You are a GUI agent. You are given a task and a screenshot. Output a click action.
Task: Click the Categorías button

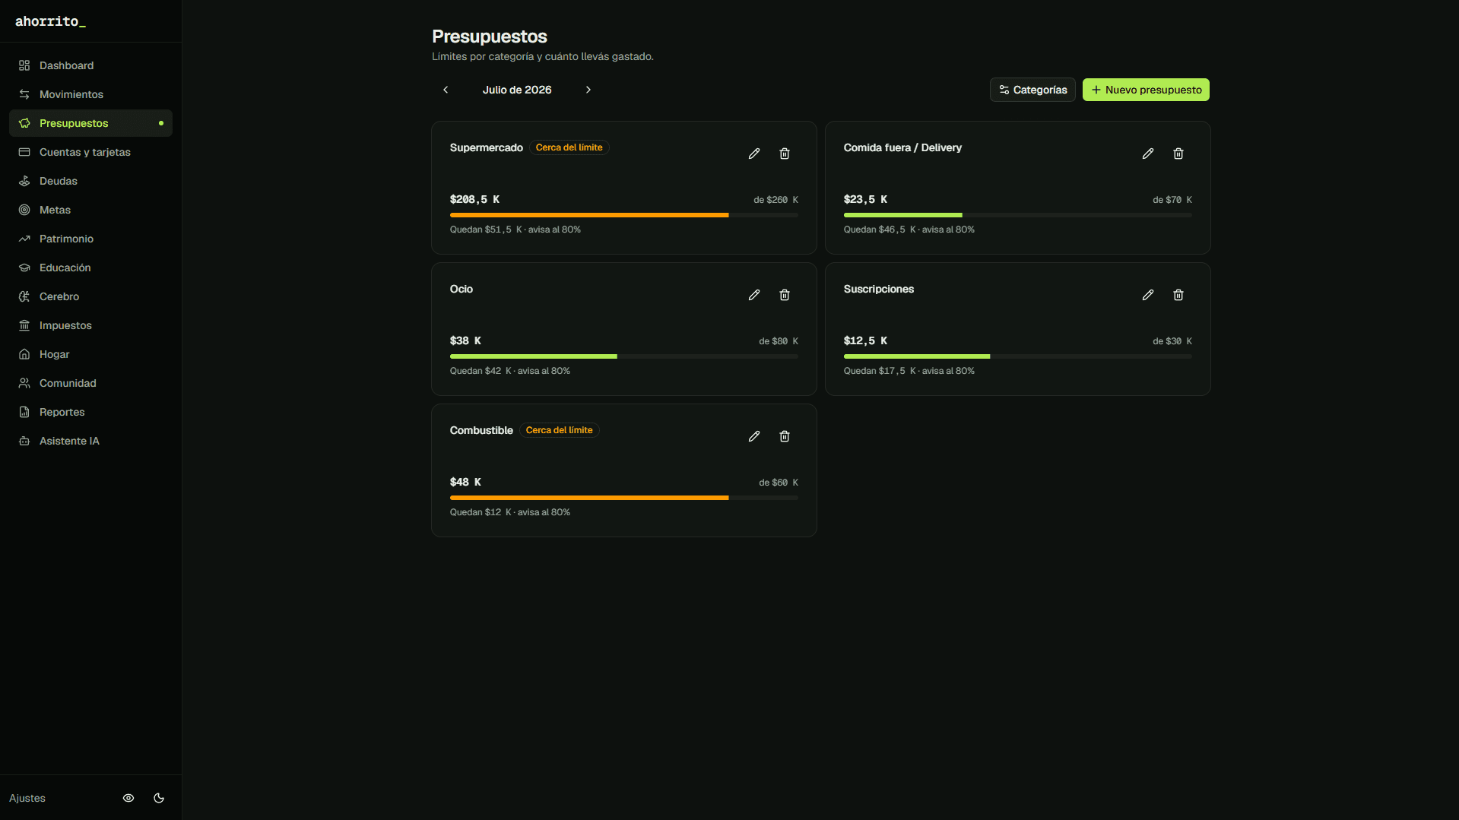(x=1032, y=90)
